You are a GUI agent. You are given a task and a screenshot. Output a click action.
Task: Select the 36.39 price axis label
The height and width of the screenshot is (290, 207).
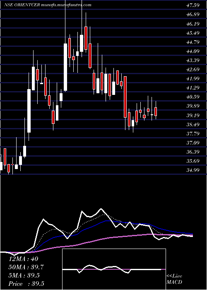point(193,152)
